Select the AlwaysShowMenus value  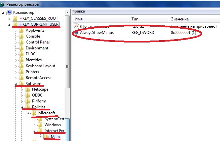click(97, 33)
